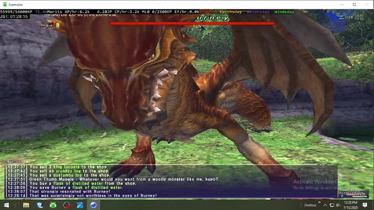The image size is (374, 210).
Task: Expand the Desktop toolbar chevron
Action: (x=319, y=202)
